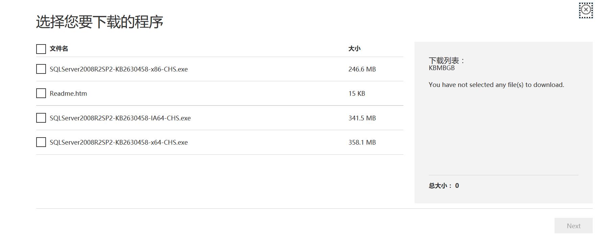This screenshot has height=238, width=610.
Task: Check the x86-CHS.exe file checkbox
Action: 41,69
